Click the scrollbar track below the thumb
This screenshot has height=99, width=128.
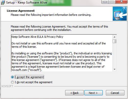click(x=115, y=55)
